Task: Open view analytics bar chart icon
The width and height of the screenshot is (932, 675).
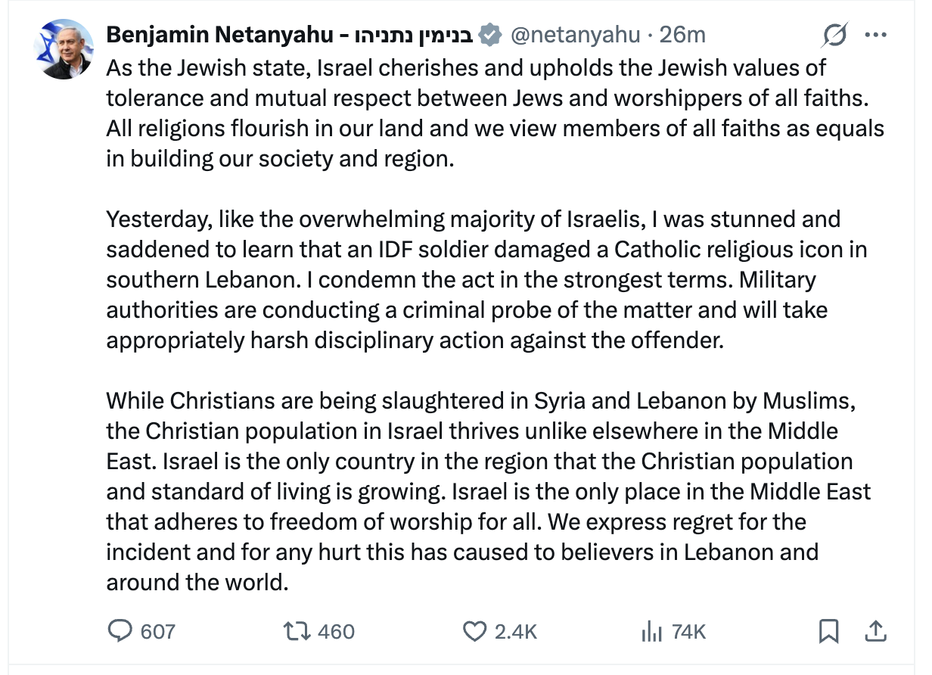Action: (651, 631)
